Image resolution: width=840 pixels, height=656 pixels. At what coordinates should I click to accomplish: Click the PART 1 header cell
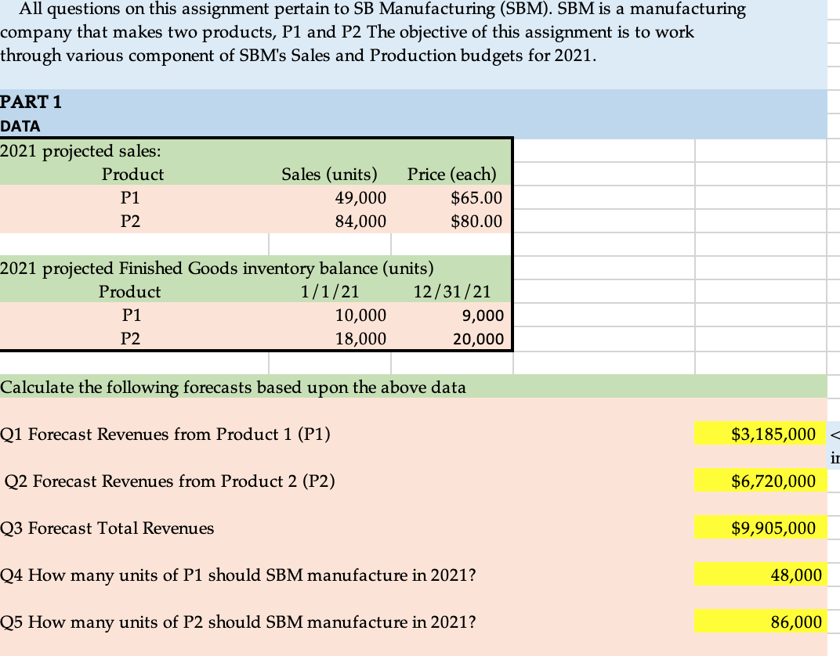[31, 103]
